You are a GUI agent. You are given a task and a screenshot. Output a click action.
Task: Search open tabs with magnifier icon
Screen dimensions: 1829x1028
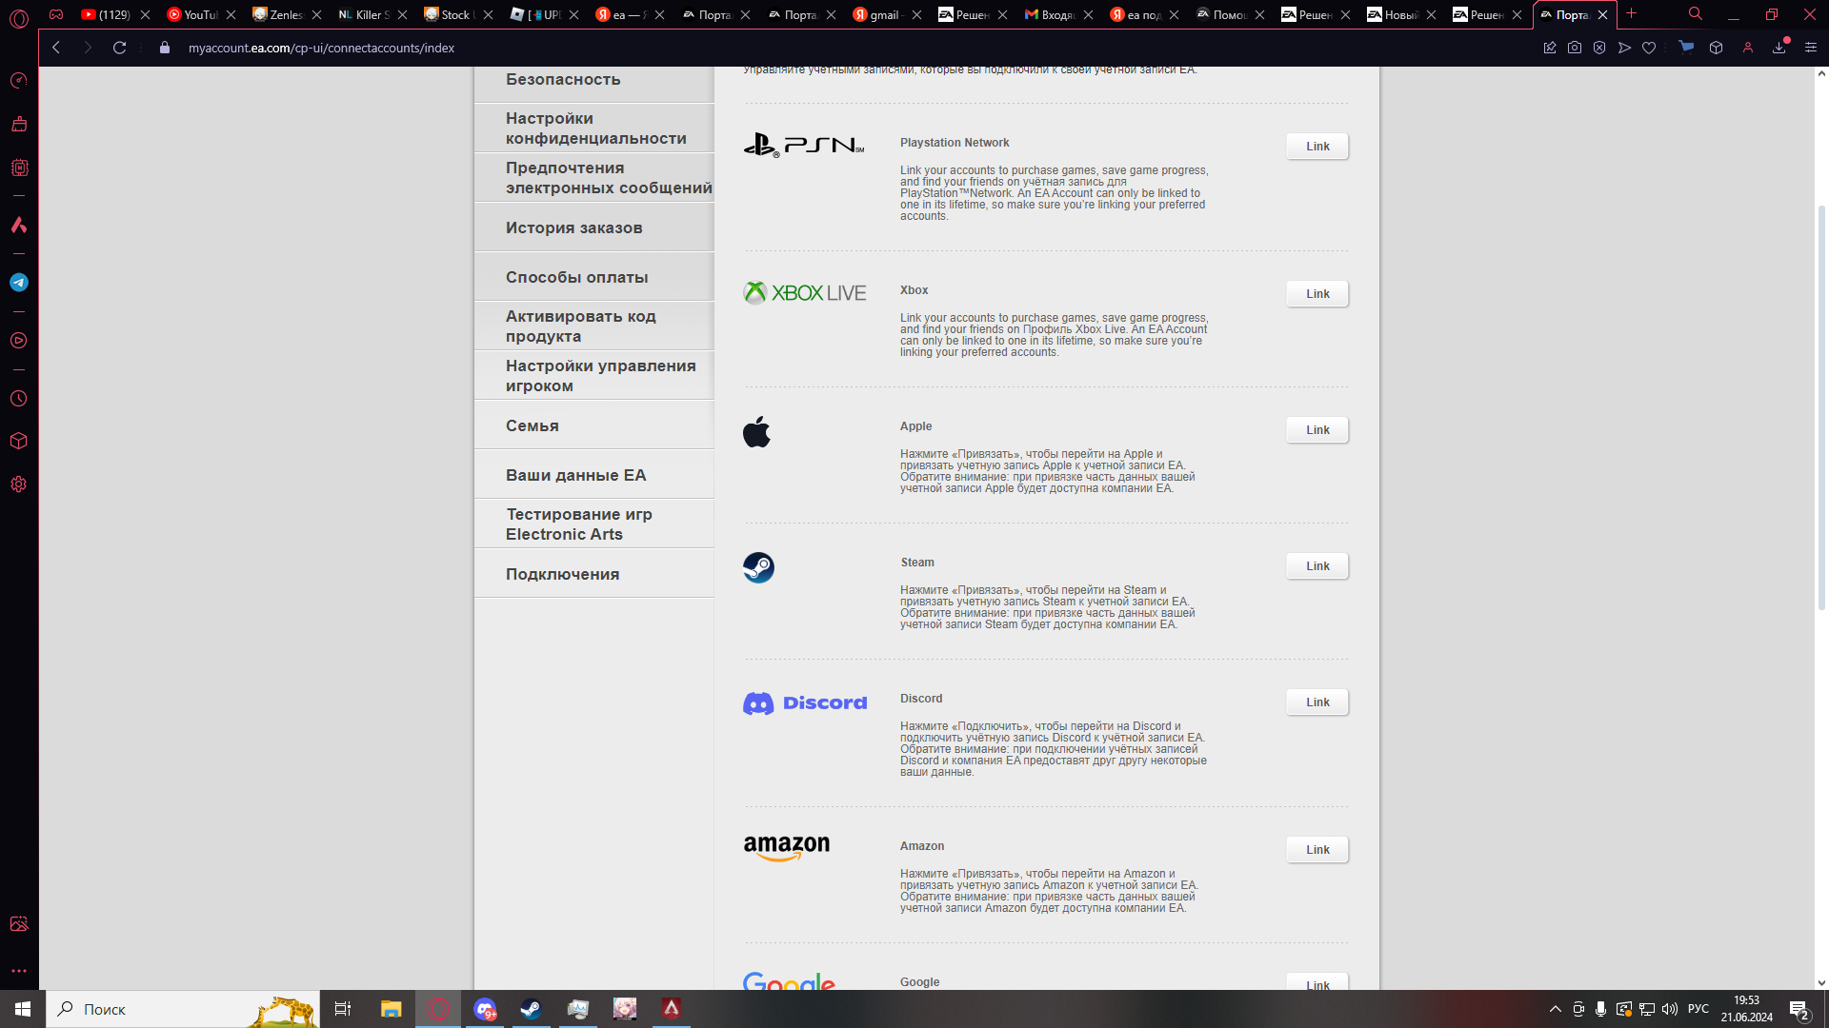point(1696,14)
